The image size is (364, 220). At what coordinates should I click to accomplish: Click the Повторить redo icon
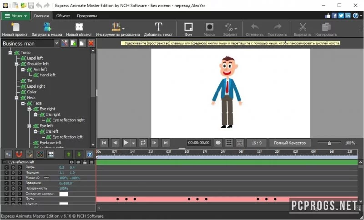coord(277,27)
